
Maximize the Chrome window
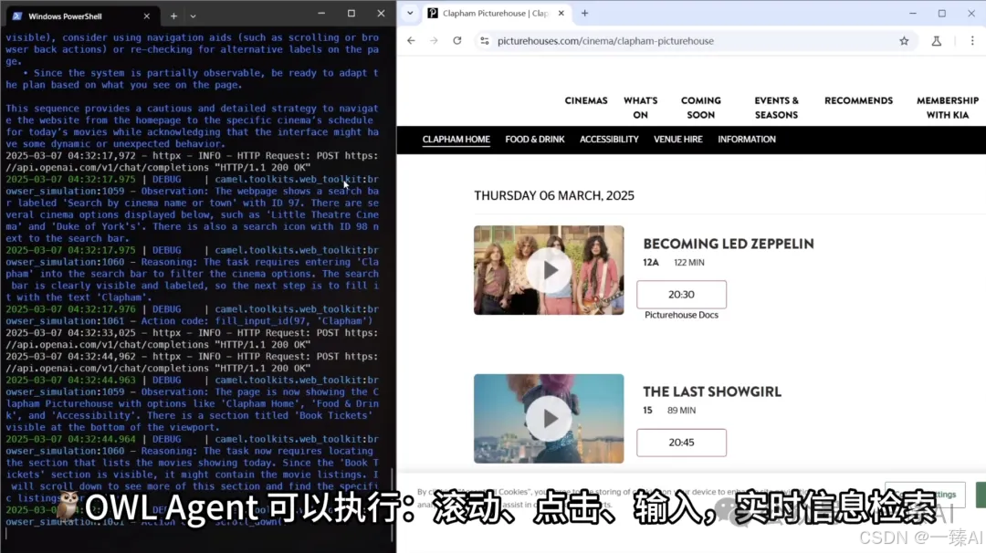(941, 13)
